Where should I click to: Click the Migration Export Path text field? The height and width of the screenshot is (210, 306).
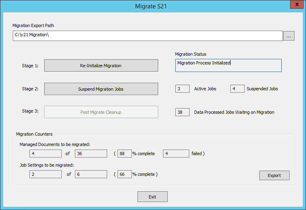click(x=147, y=36)
